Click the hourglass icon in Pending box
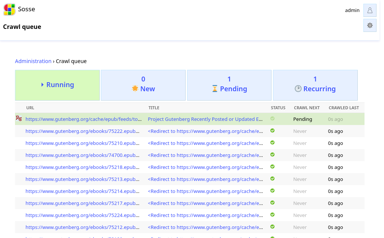The width and height of the screenshot is (384, 238). (215, 89)
